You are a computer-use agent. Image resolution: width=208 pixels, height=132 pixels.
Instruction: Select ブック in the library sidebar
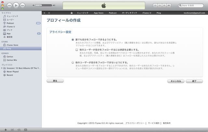point(21,30)
